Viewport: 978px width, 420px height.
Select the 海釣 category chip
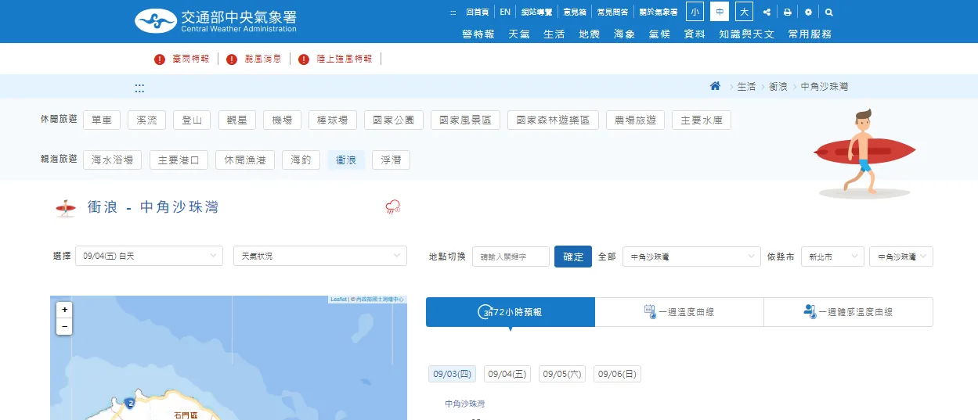[x=301, y=160]
